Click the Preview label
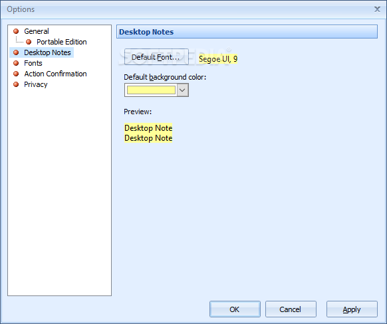Screen dimensions: 387x324 (x=138, y=112)
